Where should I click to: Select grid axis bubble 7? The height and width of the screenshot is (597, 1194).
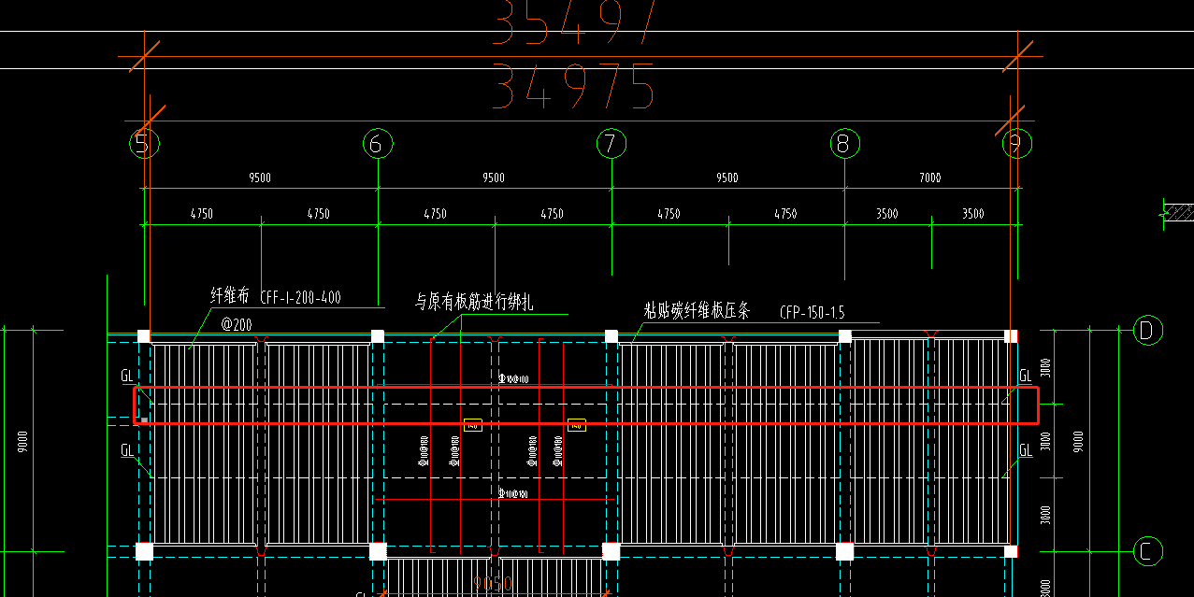click(x=611, y=144)
